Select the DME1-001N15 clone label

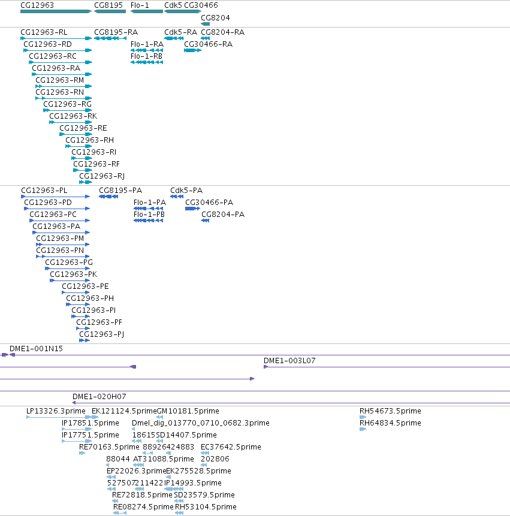tap(36, 349)
